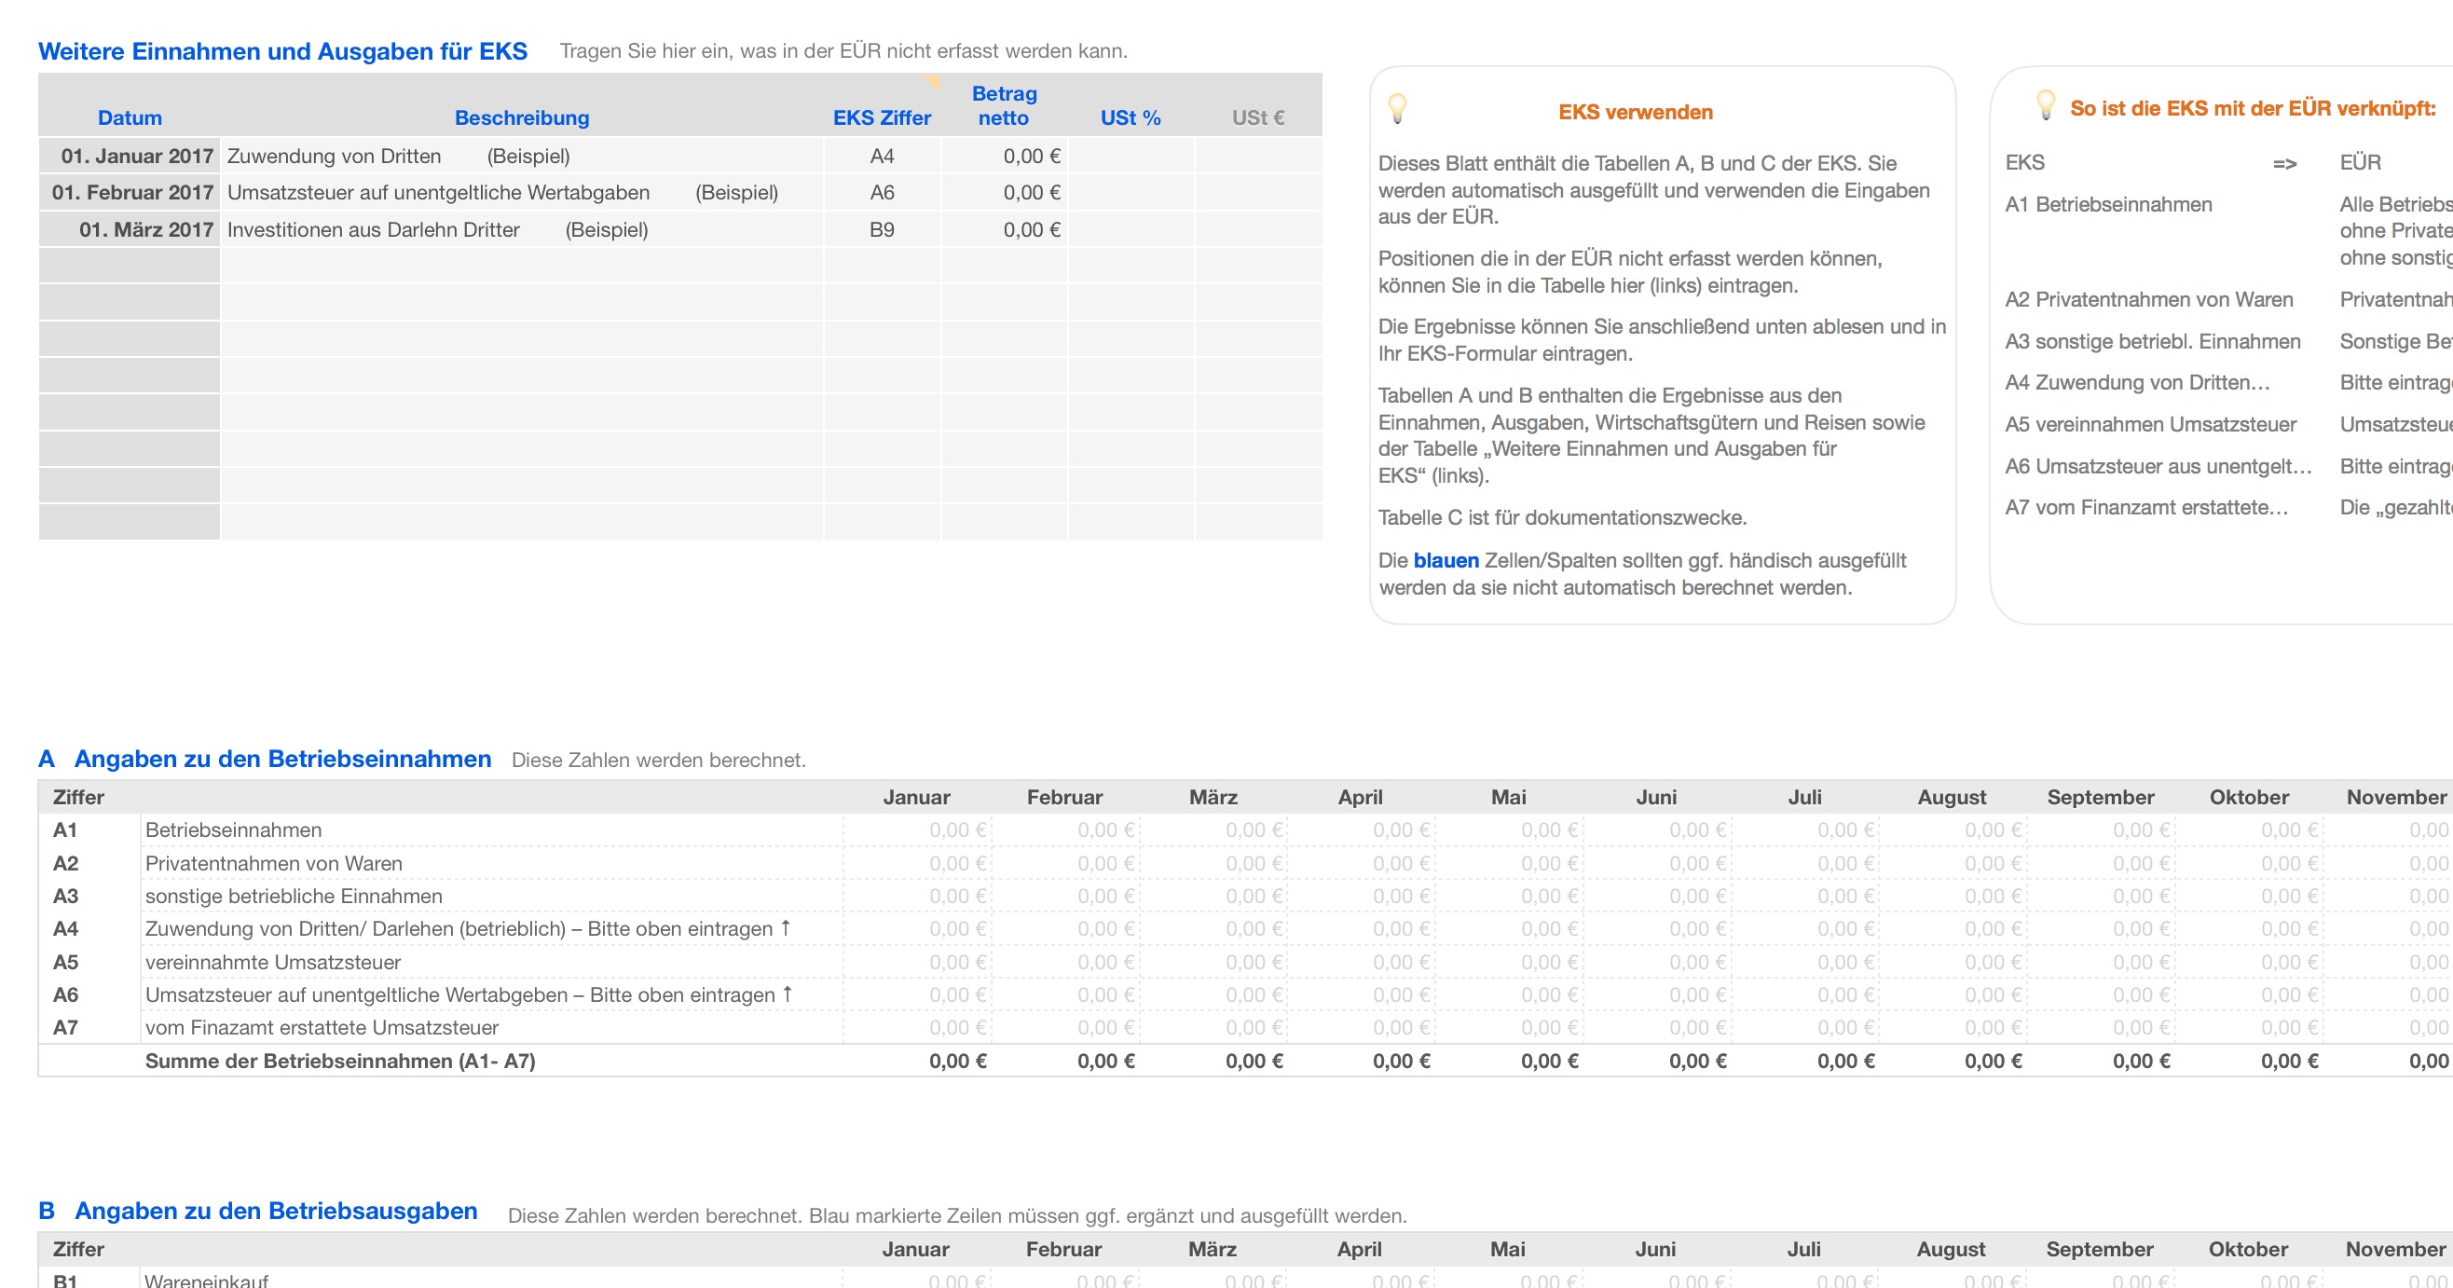Click the lightbulb icon next to 'So ist die EKS'
Image resolution: width=2453 pixels, height=1288 pixels.
pos(2046,103)
